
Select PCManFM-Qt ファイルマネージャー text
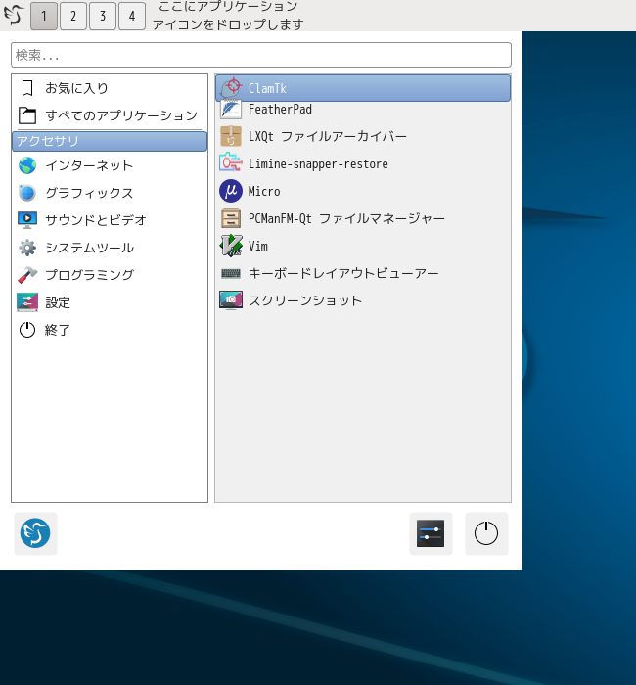click(x=346, y=218)
